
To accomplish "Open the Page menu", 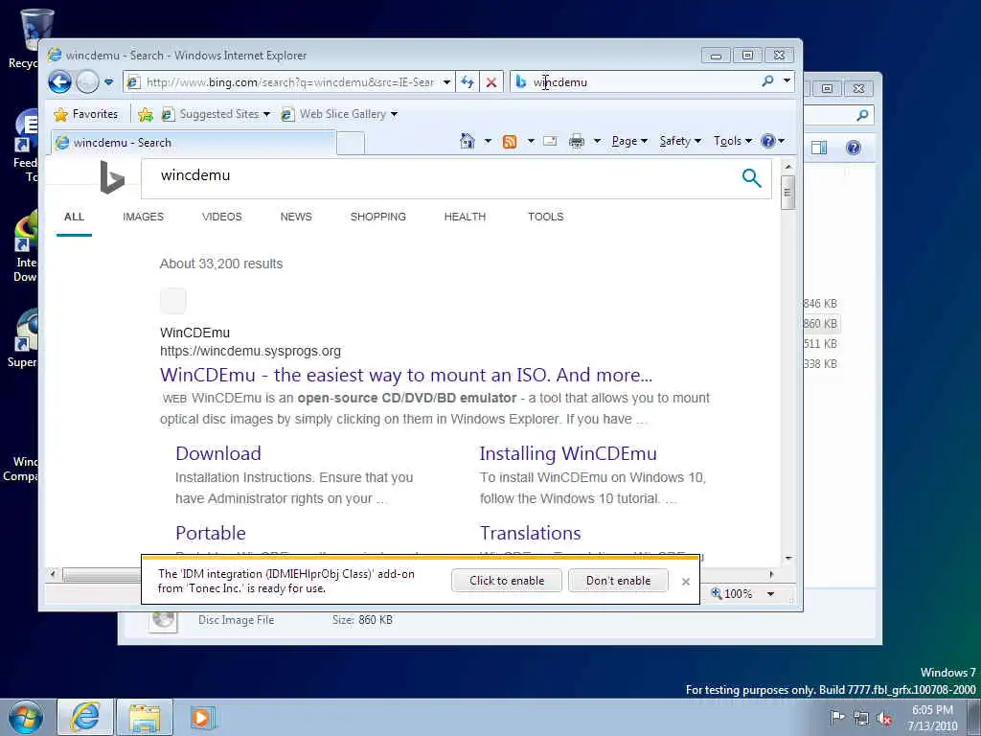I will 628,141.
